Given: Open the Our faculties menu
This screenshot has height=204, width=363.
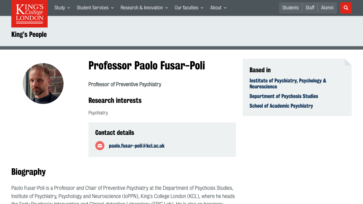Looking at the screenshot, I should (189, 8).
